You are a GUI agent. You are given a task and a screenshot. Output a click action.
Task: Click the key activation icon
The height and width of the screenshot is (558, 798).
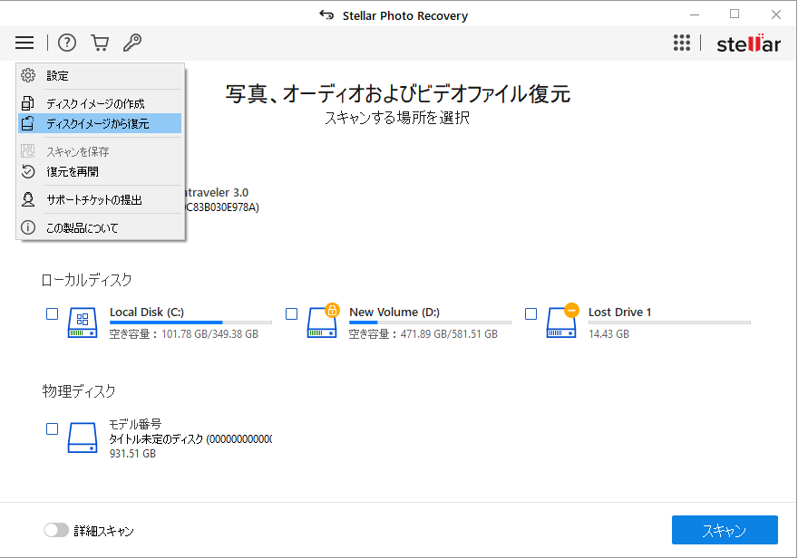pos(132,43)
